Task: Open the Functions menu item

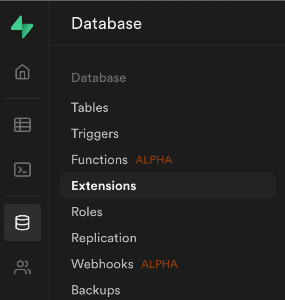Action: [x=100, y=160]
